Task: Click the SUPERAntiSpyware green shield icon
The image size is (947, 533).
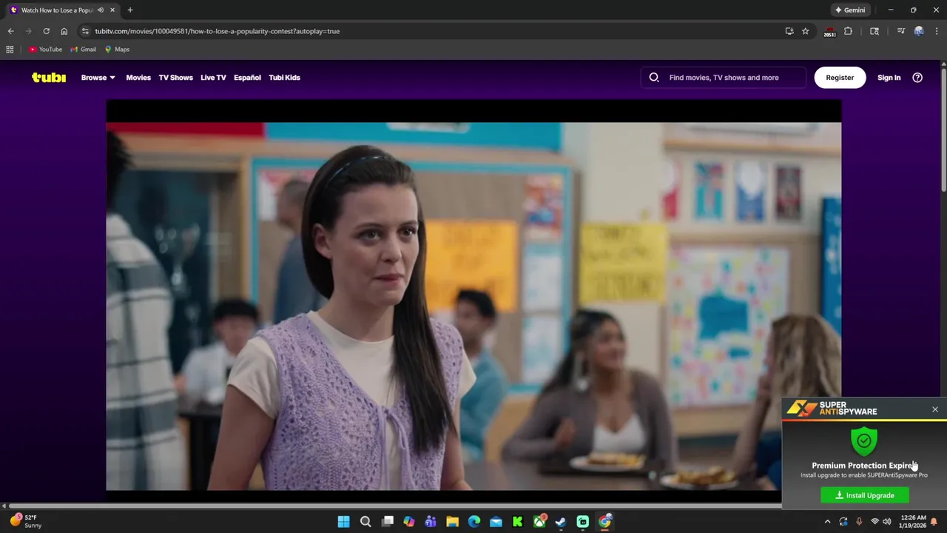Action: 864,440
